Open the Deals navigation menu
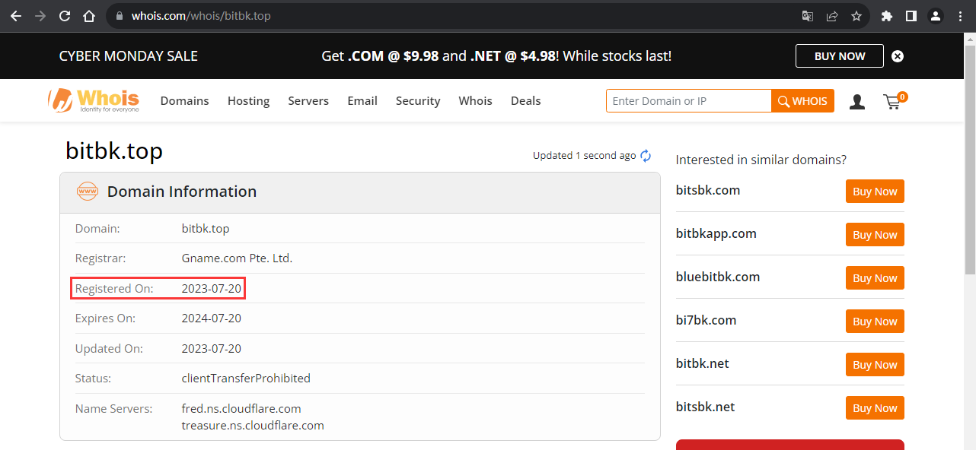This screenshot has width=976, height=450. [525, 101]
